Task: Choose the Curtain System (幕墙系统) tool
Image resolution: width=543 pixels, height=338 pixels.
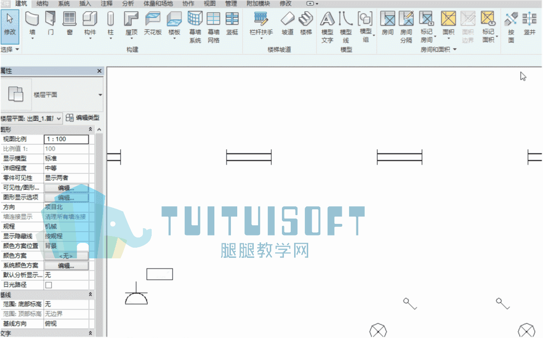Action: point(195,27)
